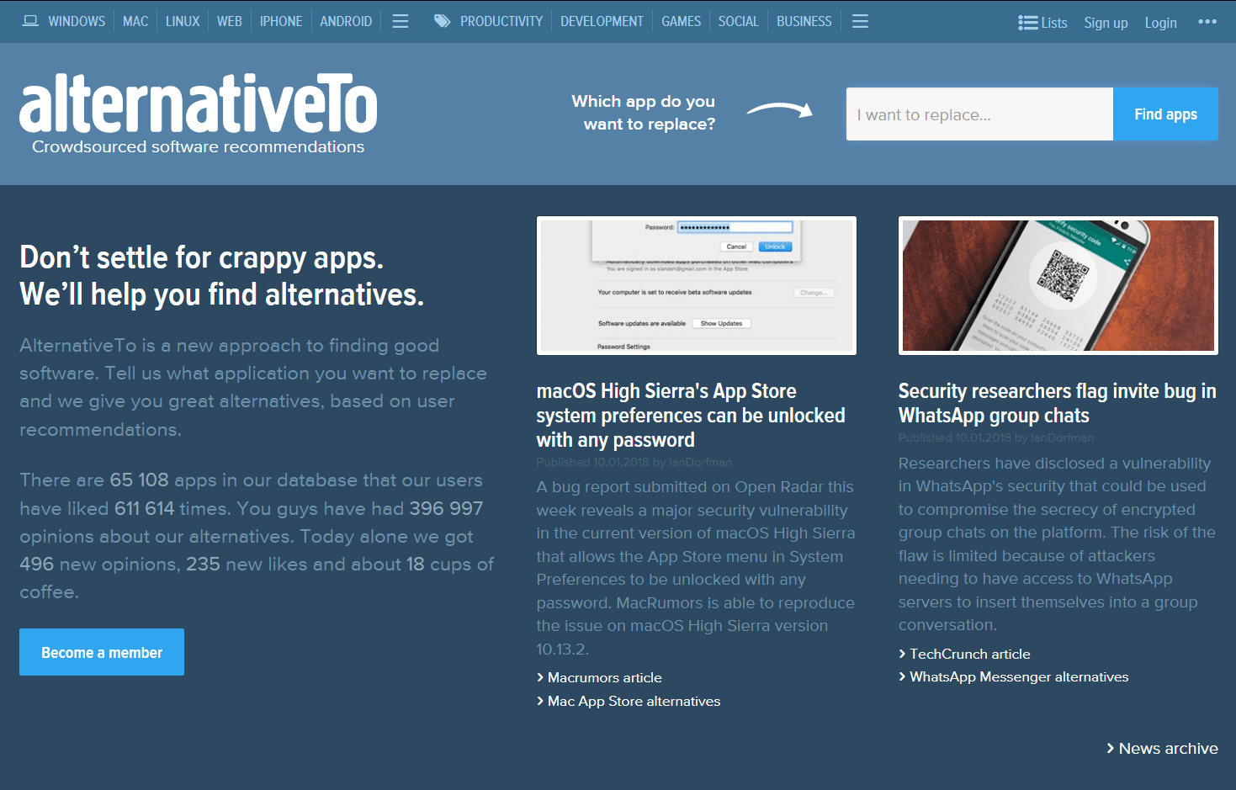Screen dimensions: 1236x790
Task: Select the Windows platform
Action: pos(77,21)
